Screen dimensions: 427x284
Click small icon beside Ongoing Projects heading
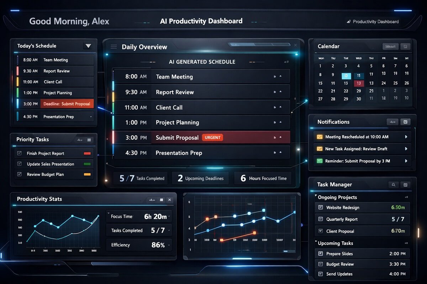tap(406, 197)
